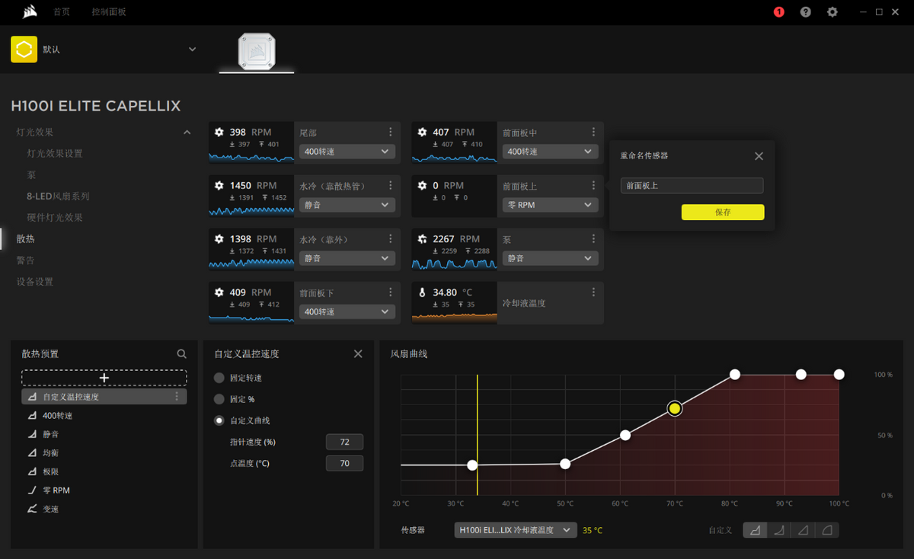Click the sensor rename text field
The width and height of the screenshot is (914, 559).
692,186
